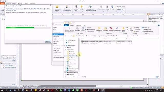Switch to ProNest View ribbon tab
This screenshot has height=92, width=164.
click(33, 4)
